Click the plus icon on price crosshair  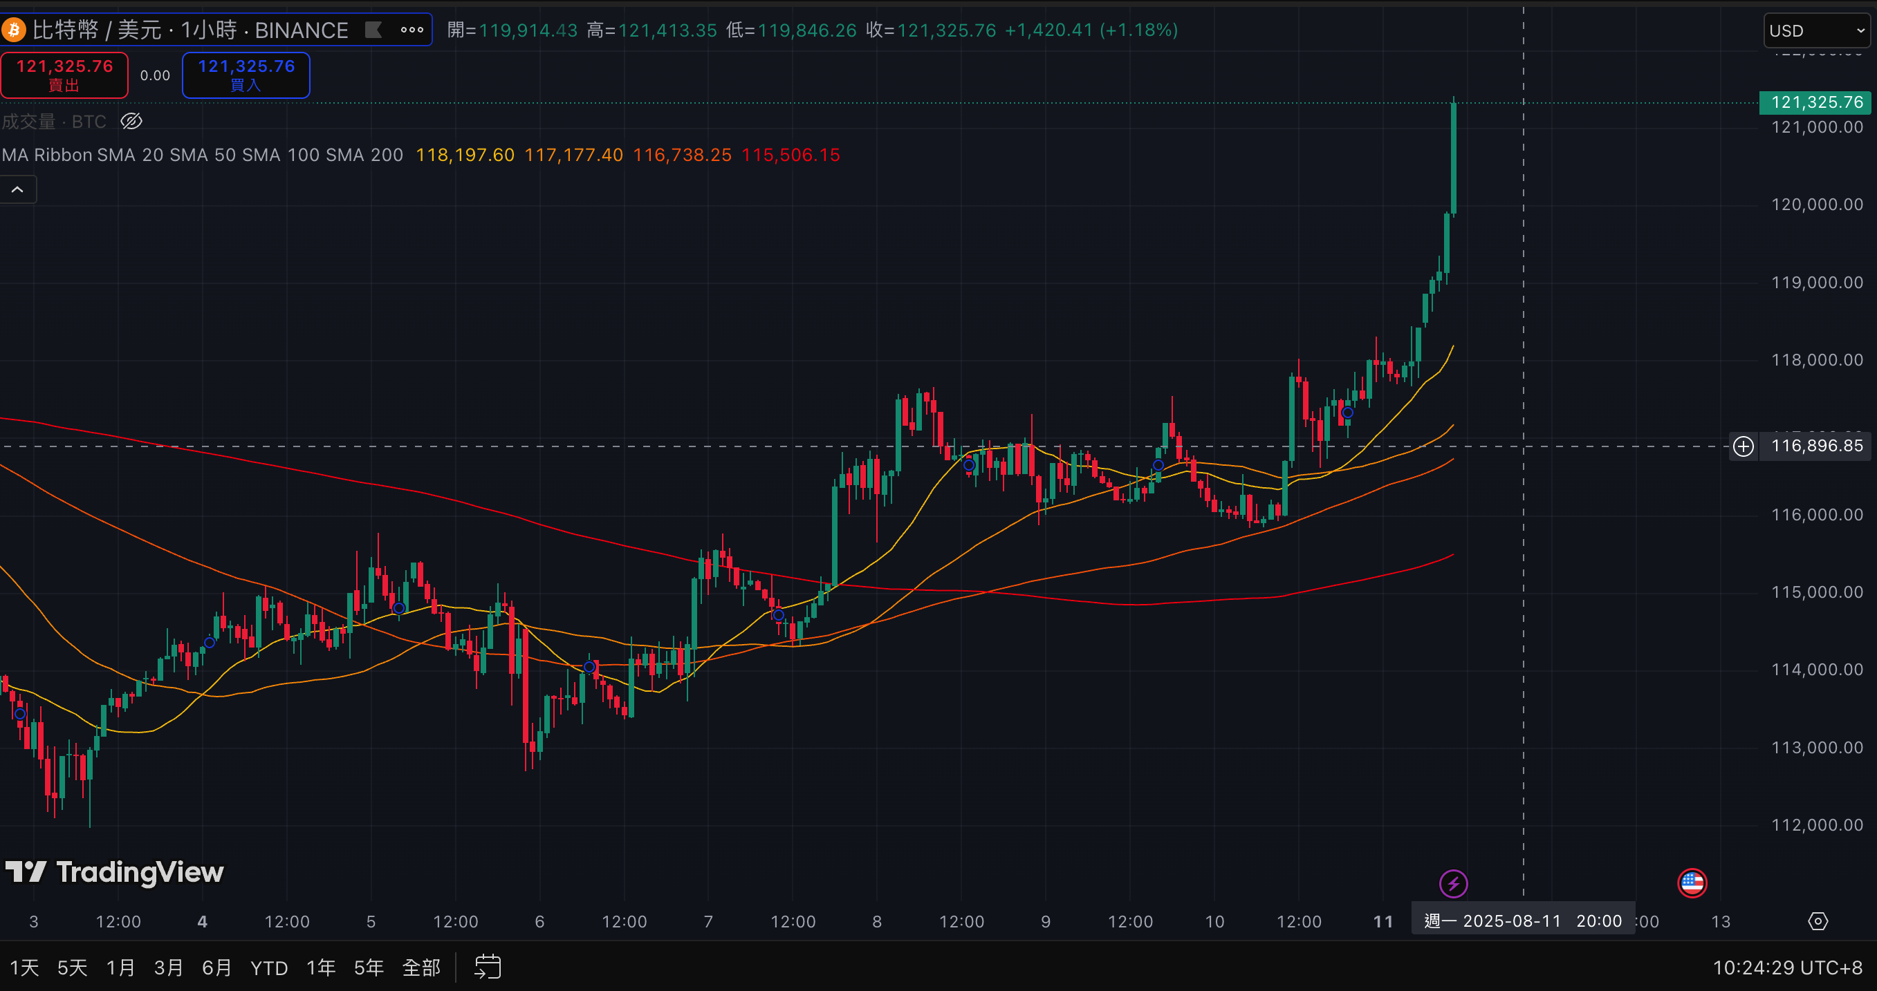tap(1743, 446)
